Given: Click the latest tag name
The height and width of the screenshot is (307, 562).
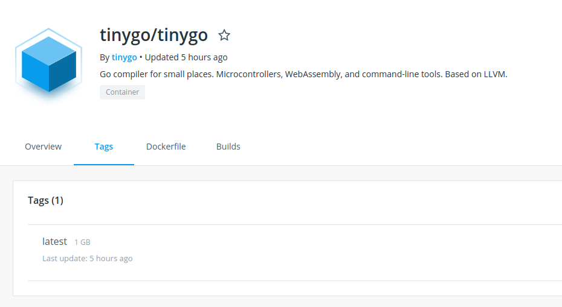Looking at the screenshot, I should point(54,241).
